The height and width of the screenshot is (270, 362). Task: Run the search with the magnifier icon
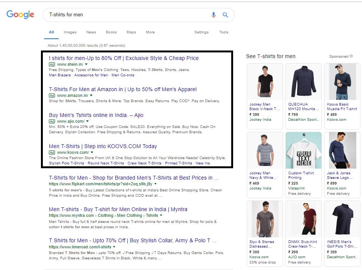(x=225, y=15)
